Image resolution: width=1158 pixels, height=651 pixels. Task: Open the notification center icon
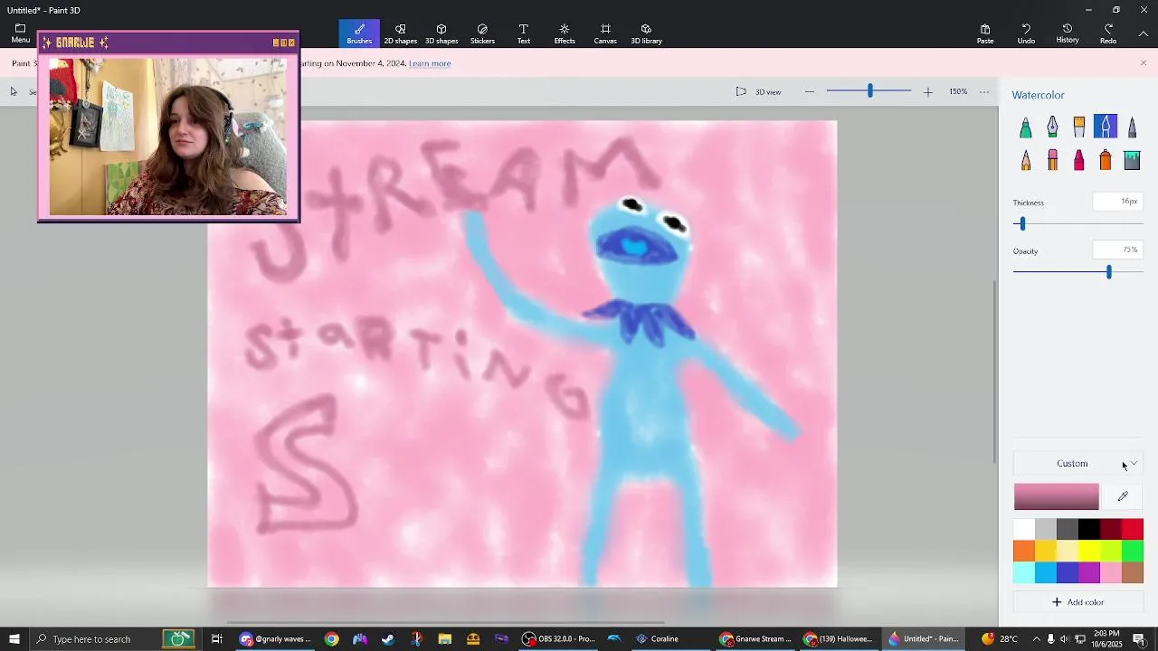point(1140,639)
